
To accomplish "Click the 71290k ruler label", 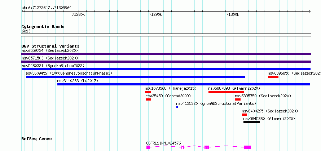I will coord(155,14).
